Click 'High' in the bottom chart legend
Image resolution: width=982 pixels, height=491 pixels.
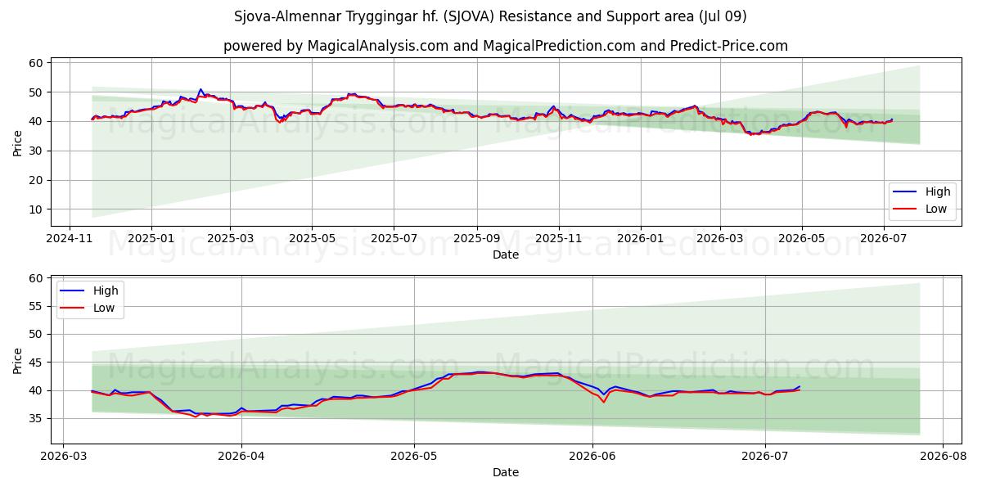pos(106,291)
